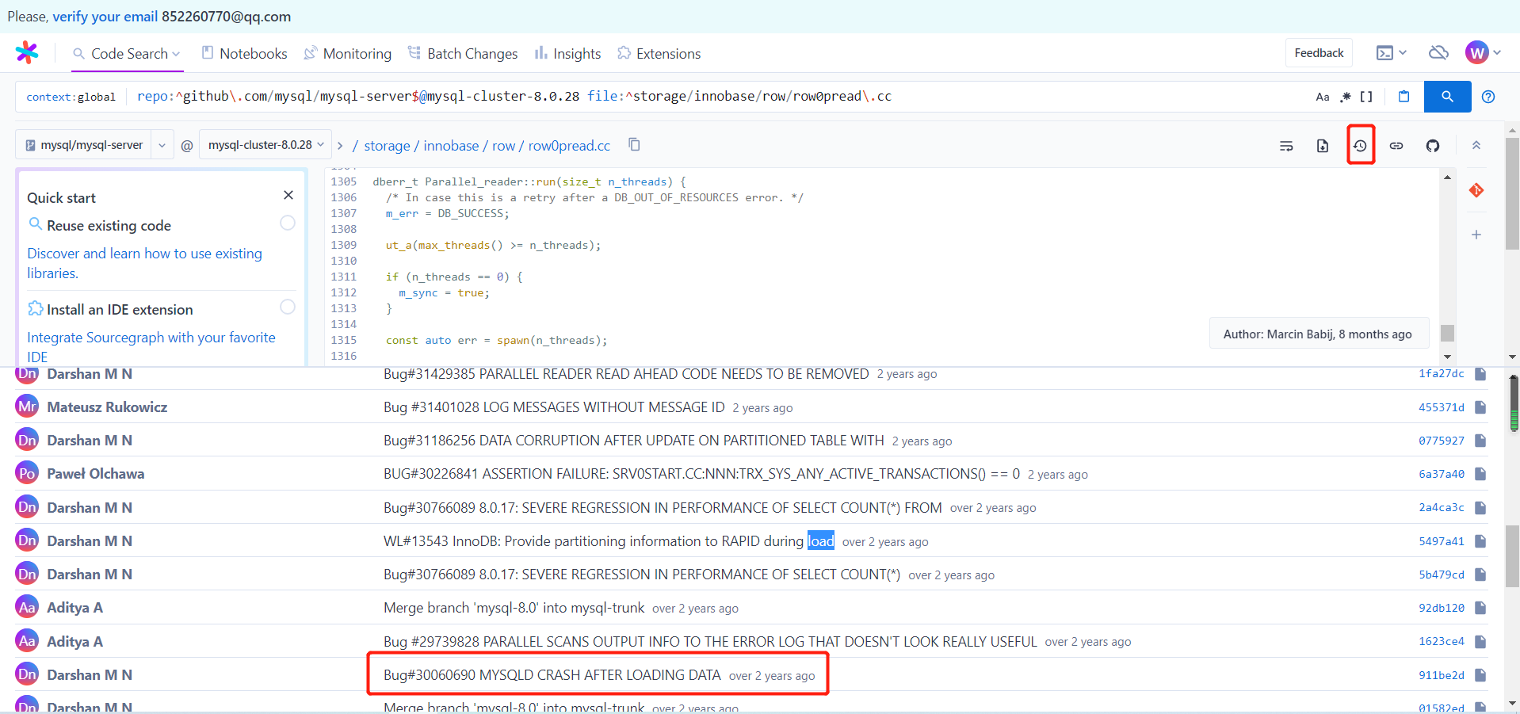Open Extensions
1520x714 pixels.
coord(659,53)
